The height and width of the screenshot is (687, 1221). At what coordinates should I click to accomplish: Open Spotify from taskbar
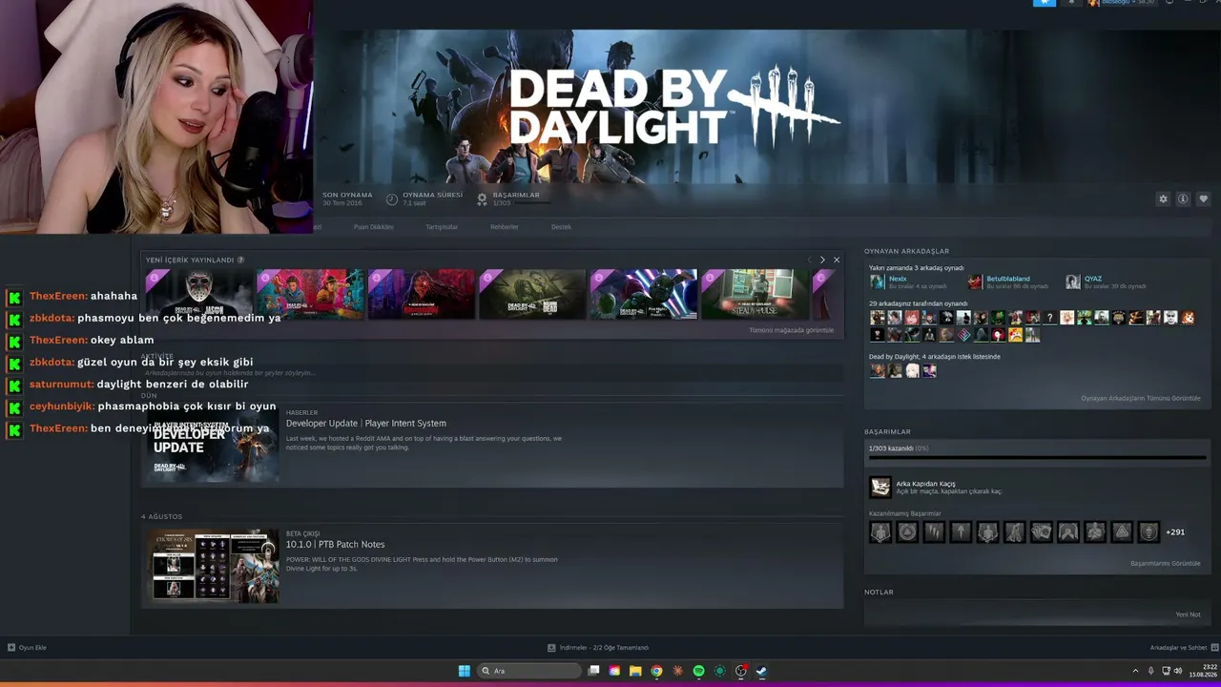click(x=698, y=671)
